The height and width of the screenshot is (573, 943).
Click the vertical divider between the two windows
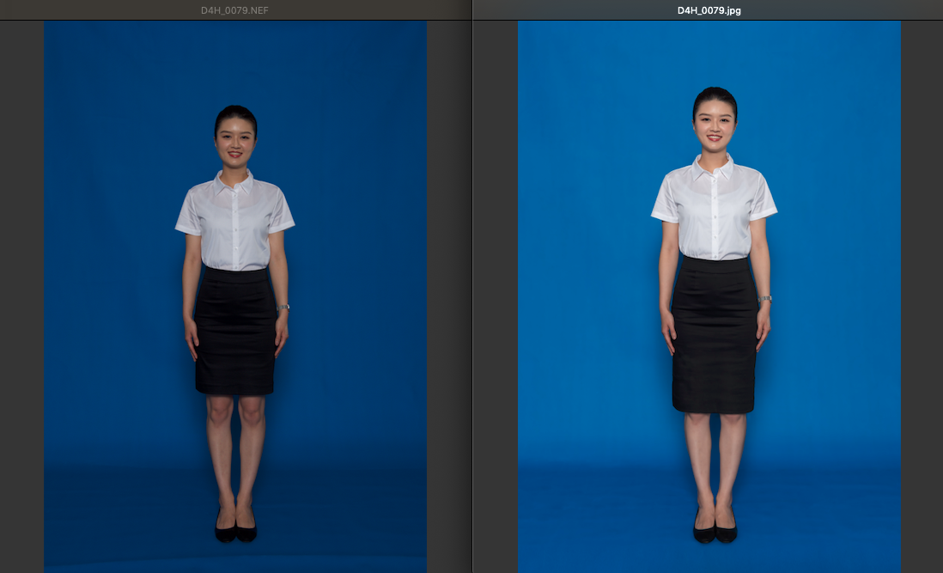[x=472, y=292]
